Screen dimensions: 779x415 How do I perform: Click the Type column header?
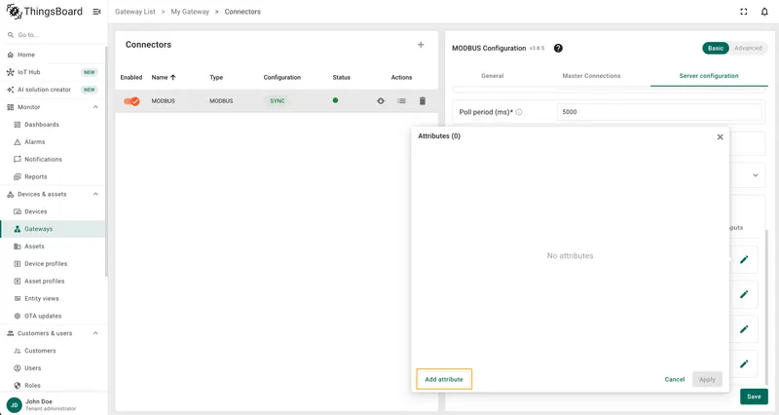point(216,78)
